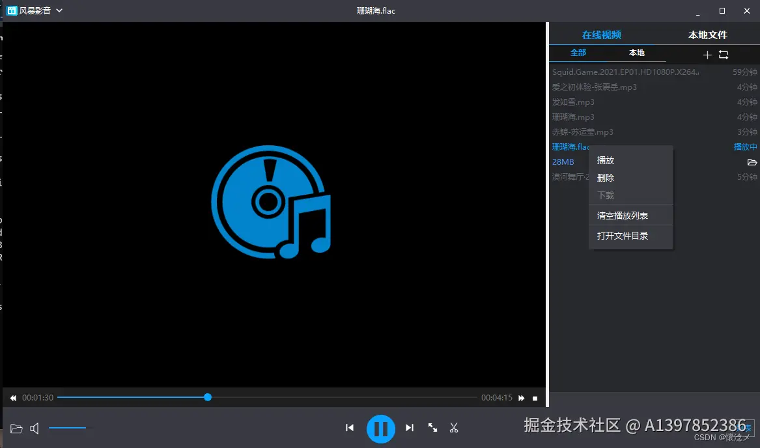Select 赤鲸-苏运莹.mp3 in playlist

point(654,132)
